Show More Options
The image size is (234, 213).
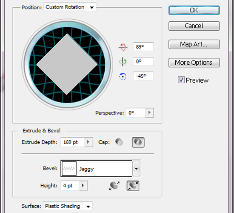(194, 63)
